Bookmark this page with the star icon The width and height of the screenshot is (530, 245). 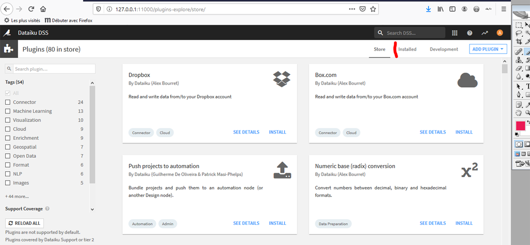(373, 9)
